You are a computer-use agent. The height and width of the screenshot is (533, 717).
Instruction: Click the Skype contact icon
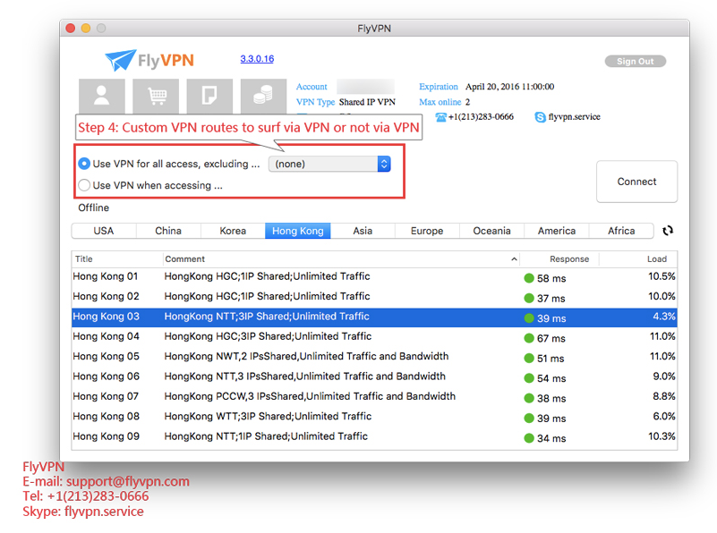click(540, 117)
